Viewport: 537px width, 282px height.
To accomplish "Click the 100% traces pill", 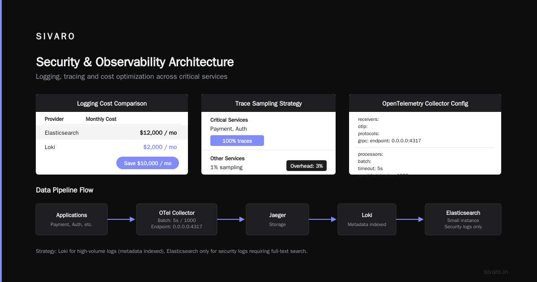I will pyautogui.click(x=237, y=141).
